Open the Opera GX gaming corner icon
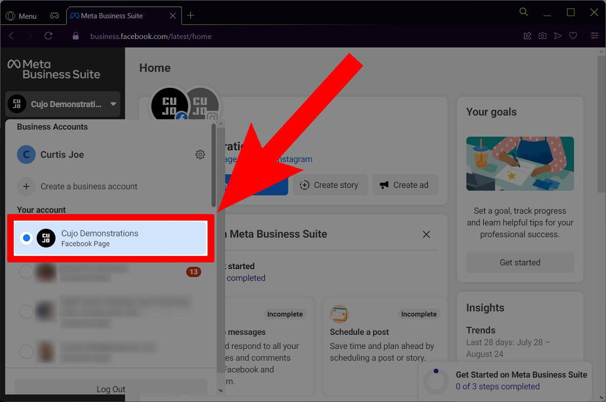The image size is (606, 402). (55, 16)
